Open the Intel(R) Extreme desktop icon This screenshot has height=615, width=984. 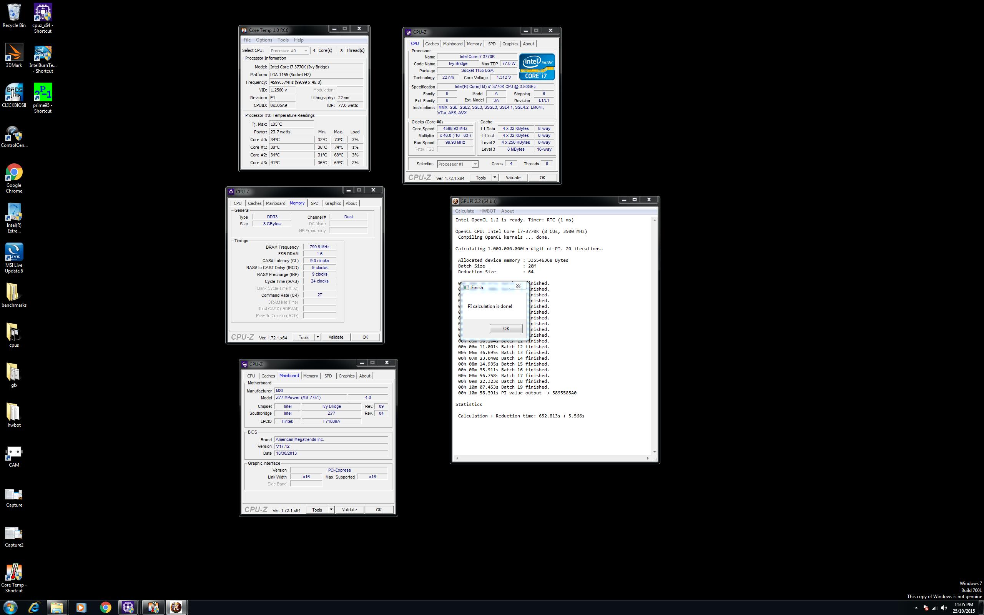14,218
